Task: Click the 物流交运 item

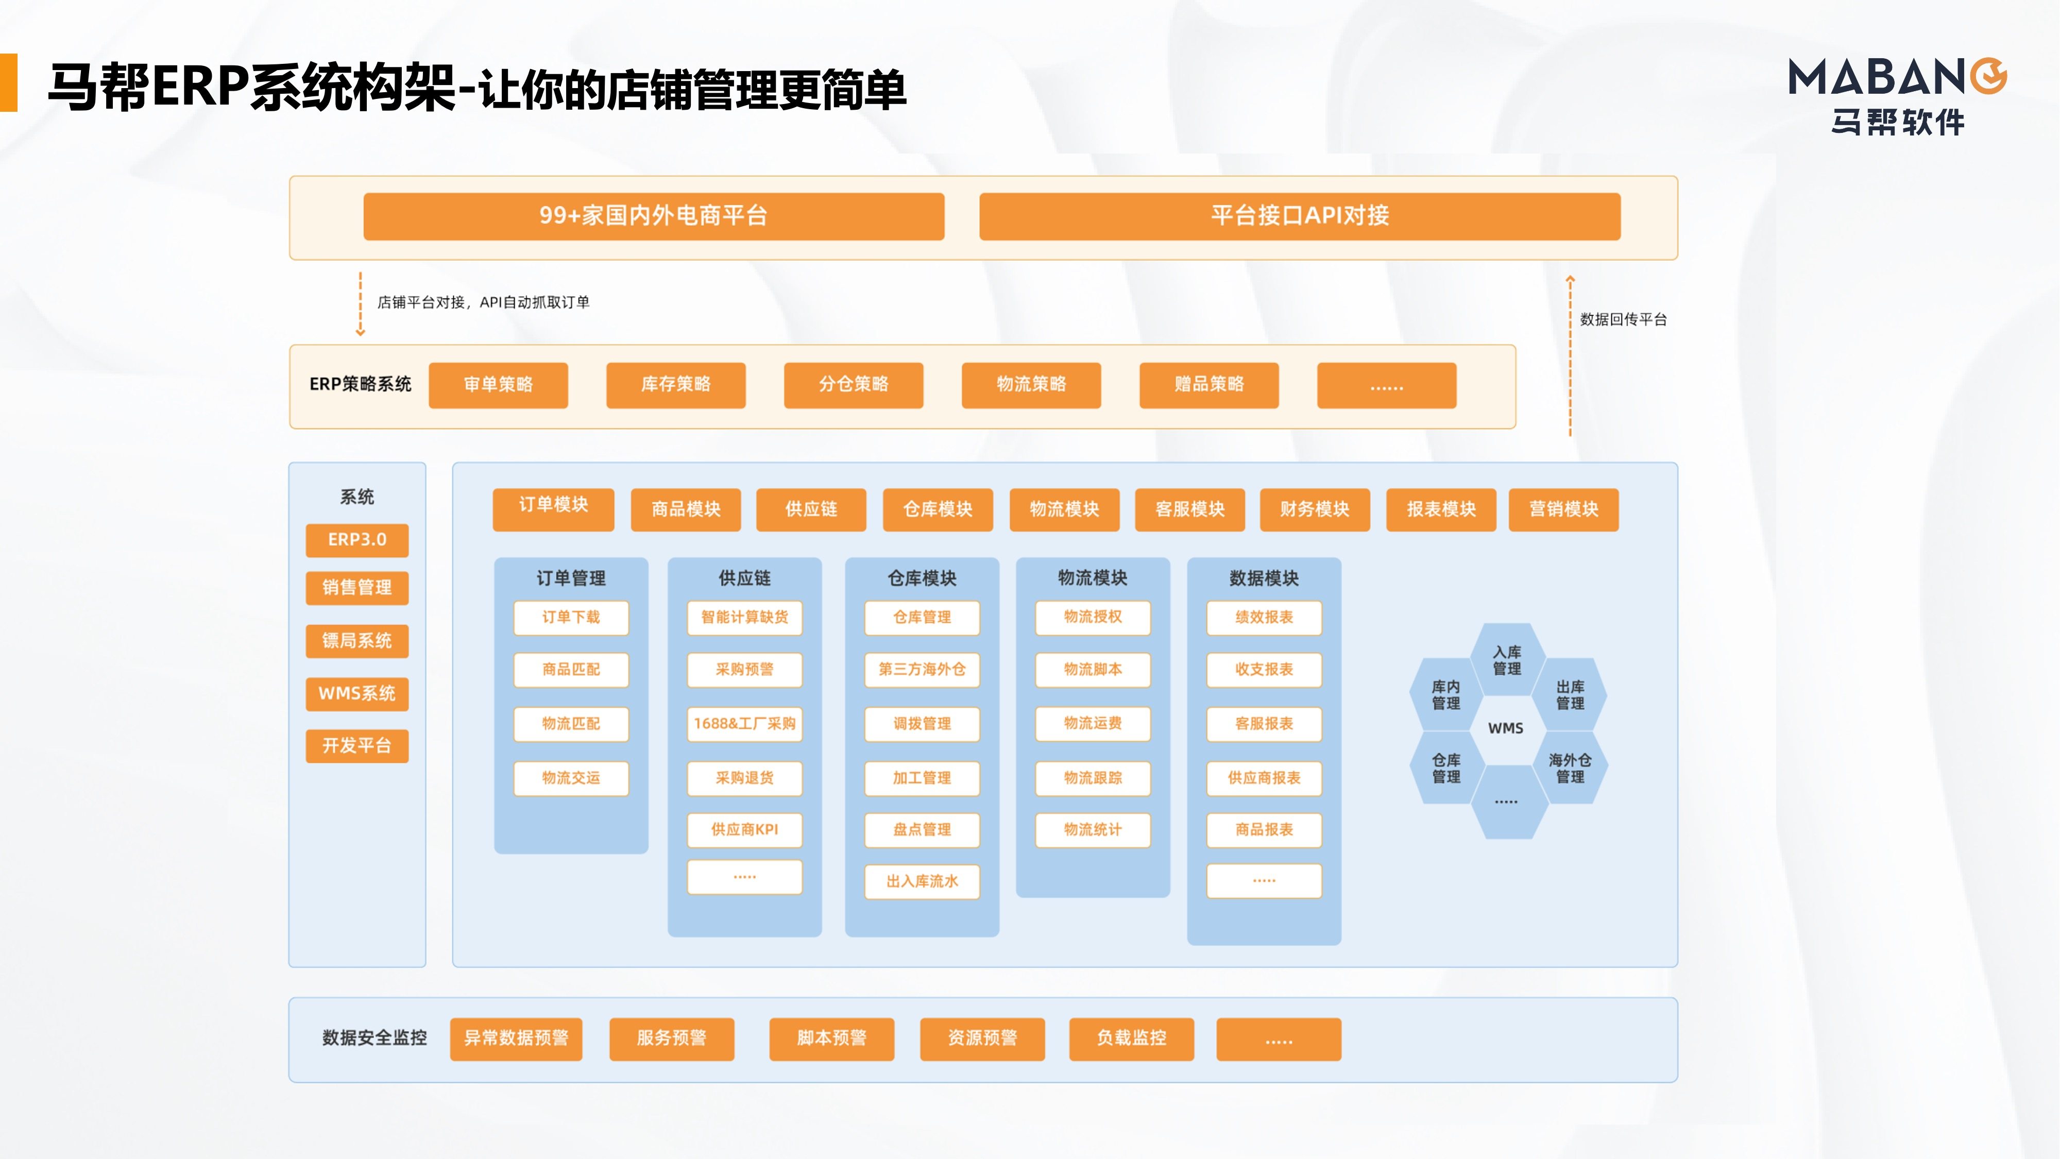Action: coord(571,778)
